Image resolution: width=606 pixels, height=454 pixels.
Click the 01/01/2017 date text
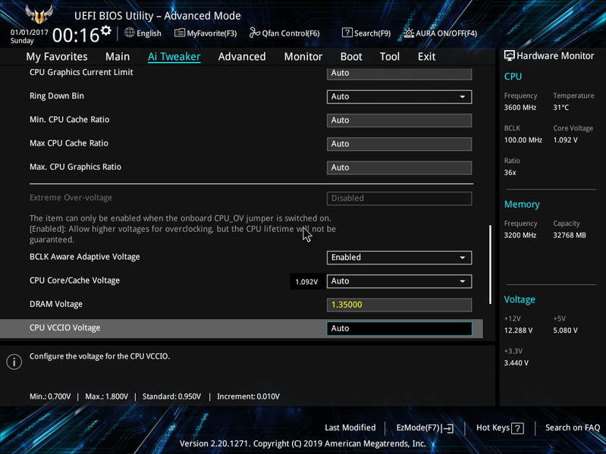coord(30,33)
